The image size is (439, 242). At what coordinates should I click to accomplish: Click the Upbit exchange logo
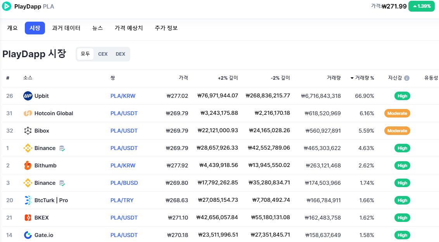point(28,96)
